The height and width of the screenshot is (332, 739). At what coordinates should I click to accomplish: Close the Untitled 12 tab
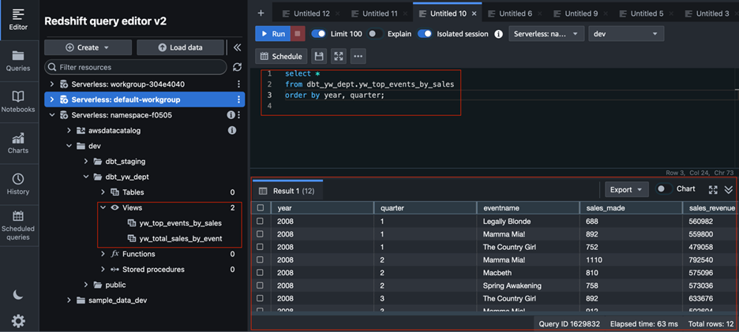click(x=337, y=13)
